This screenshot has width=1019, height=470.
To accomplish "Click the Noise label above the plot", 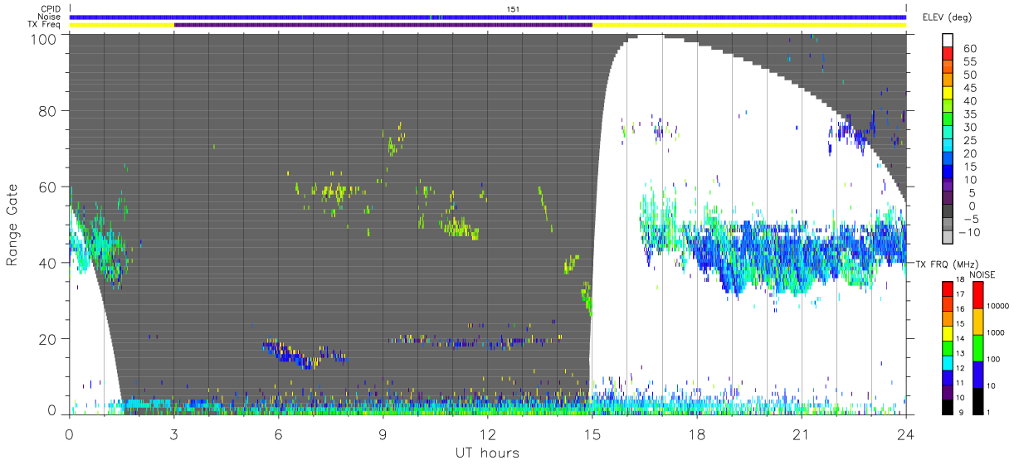I will (x=50, y=17).
